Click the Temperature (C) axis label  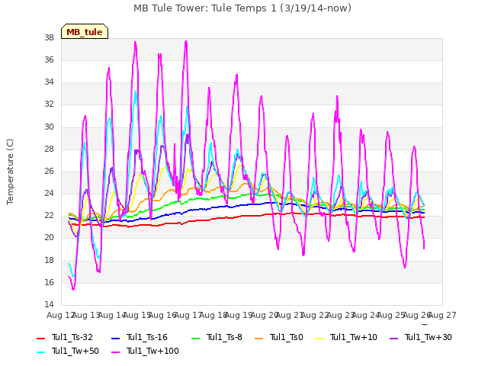click(10, 172)
